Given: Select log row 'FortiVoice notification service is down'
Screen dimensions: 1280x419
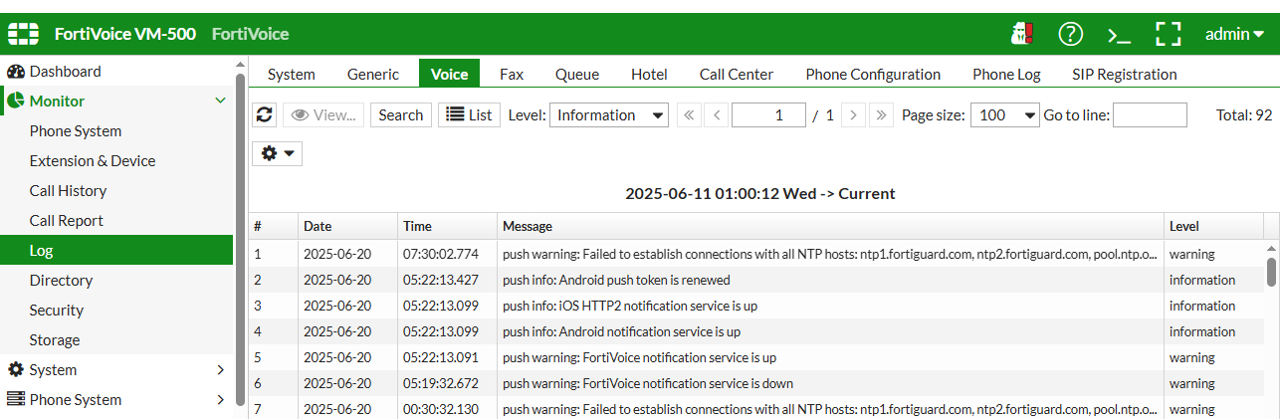Looking at the screenshot, I should (756, 383).
